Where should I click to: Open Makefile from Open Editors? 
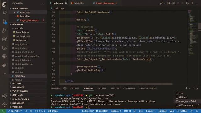pyautogui.click(x=24, y=16)
